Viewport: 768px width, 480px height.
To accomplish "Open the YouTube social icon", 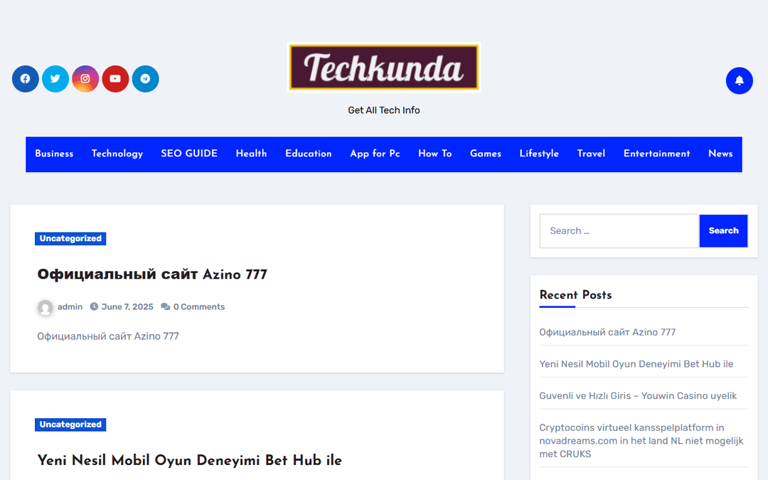I will (115, 79).
